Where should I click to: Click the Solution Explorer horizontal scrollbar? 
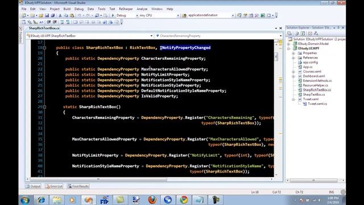(x=313, y=180)
